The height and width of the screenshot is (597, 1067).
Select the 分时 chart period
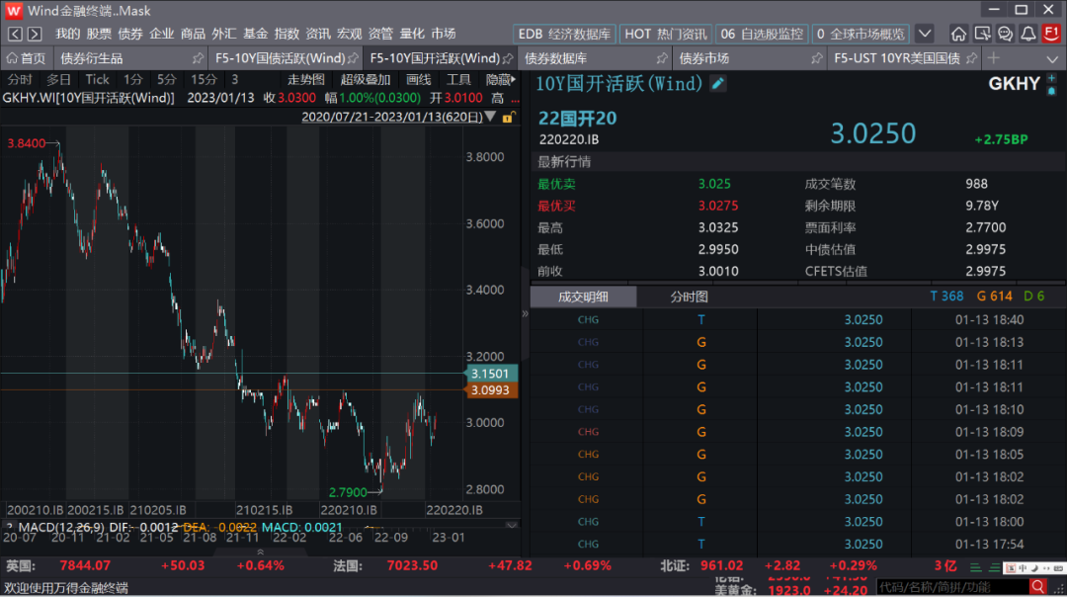[20, 80]
